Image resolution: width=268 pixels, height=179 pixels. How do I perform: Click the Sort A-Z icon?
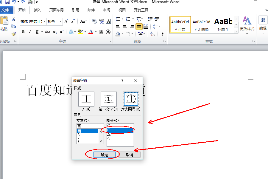[x=152, y=34]
